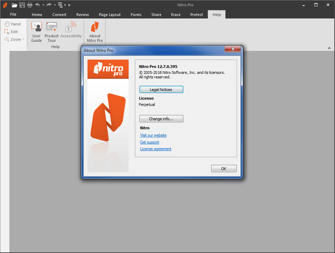This screenshot has height=253, width=335.
Task: Switch to the Protect tab
Action: [196, 15]
